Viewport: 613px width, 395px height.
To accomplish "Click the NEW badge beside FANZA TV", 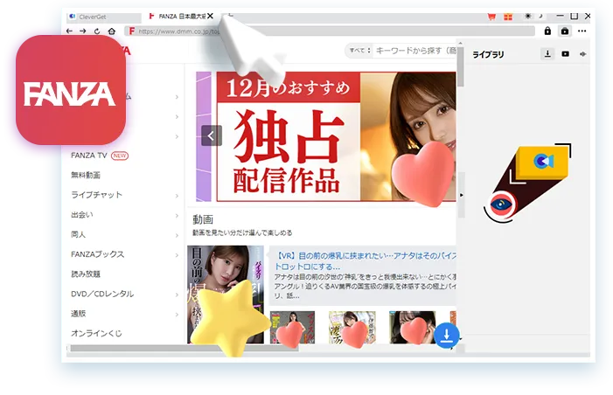I will [120, 156].
